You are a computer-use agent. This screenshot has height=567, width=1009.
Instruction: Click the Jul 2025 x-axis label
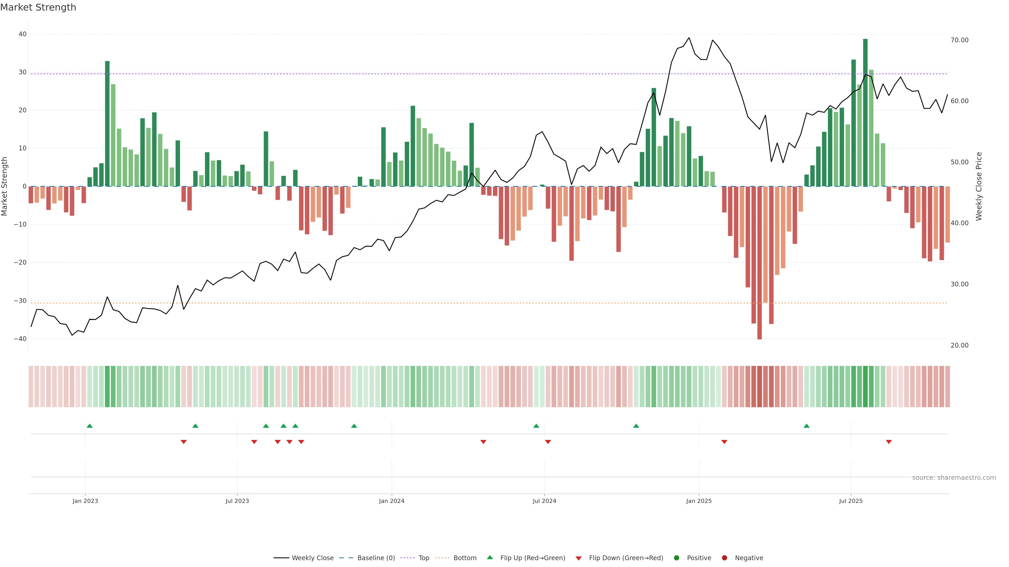tap(851, 501)
